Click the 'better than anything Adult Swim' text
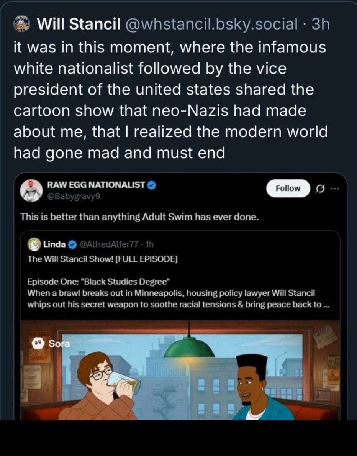 [140, 217]
